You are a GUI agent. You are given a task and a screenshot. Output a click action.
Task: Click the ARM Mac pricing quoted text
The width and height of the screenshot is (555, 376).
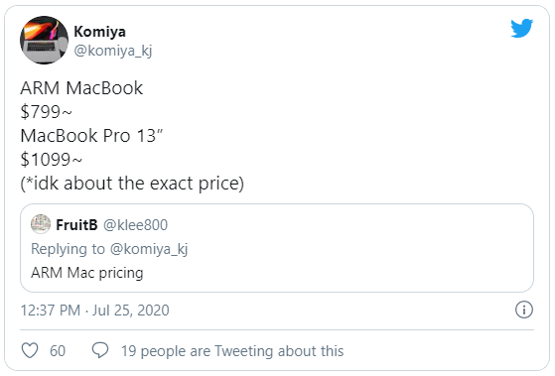[87, 273]
